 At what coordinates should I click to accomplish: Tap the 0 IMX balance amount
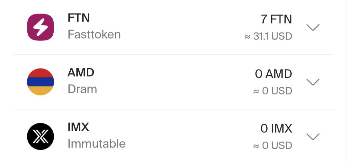[276, 129]
